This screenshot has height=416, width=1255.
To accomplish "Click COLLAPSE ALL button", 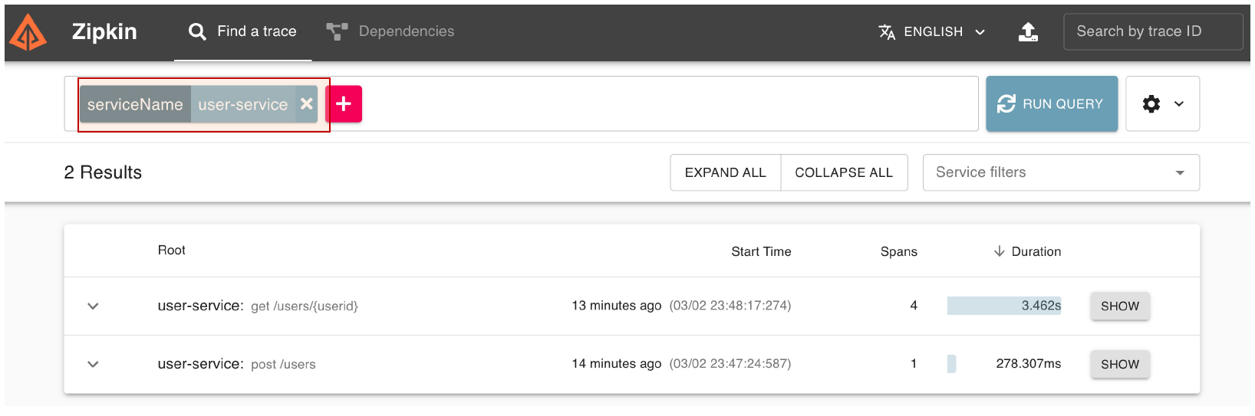I will tap(844, 172).
